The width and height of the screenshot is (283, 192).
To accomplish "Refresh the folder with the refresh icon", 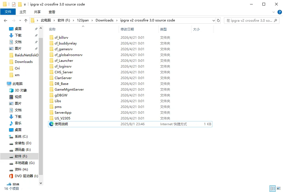I will pos(218,20).
